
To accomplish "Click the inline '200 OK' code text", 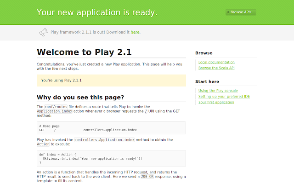I will [147, 177].
